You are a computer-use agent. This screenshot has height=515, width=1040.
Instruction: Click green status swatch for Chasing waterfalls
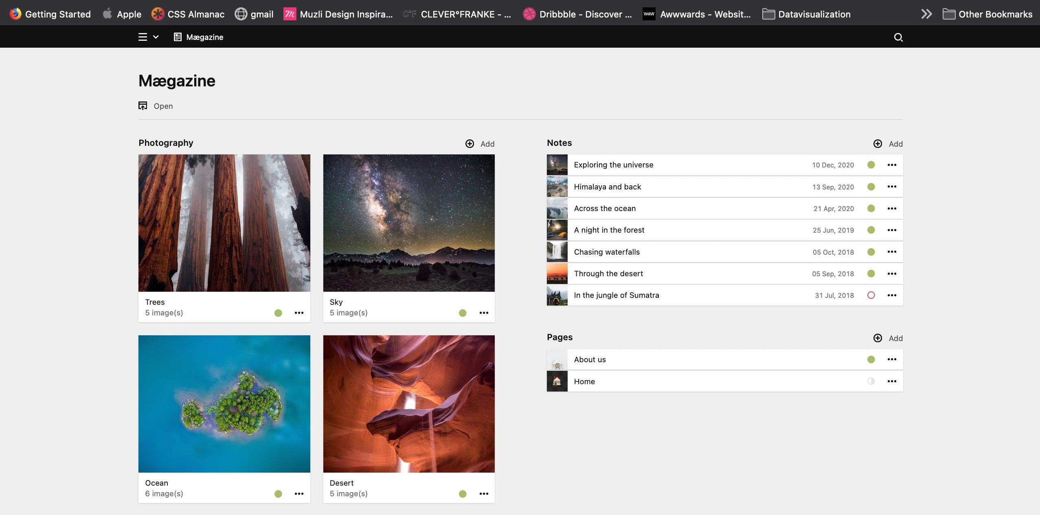click(x=871, y=252)
